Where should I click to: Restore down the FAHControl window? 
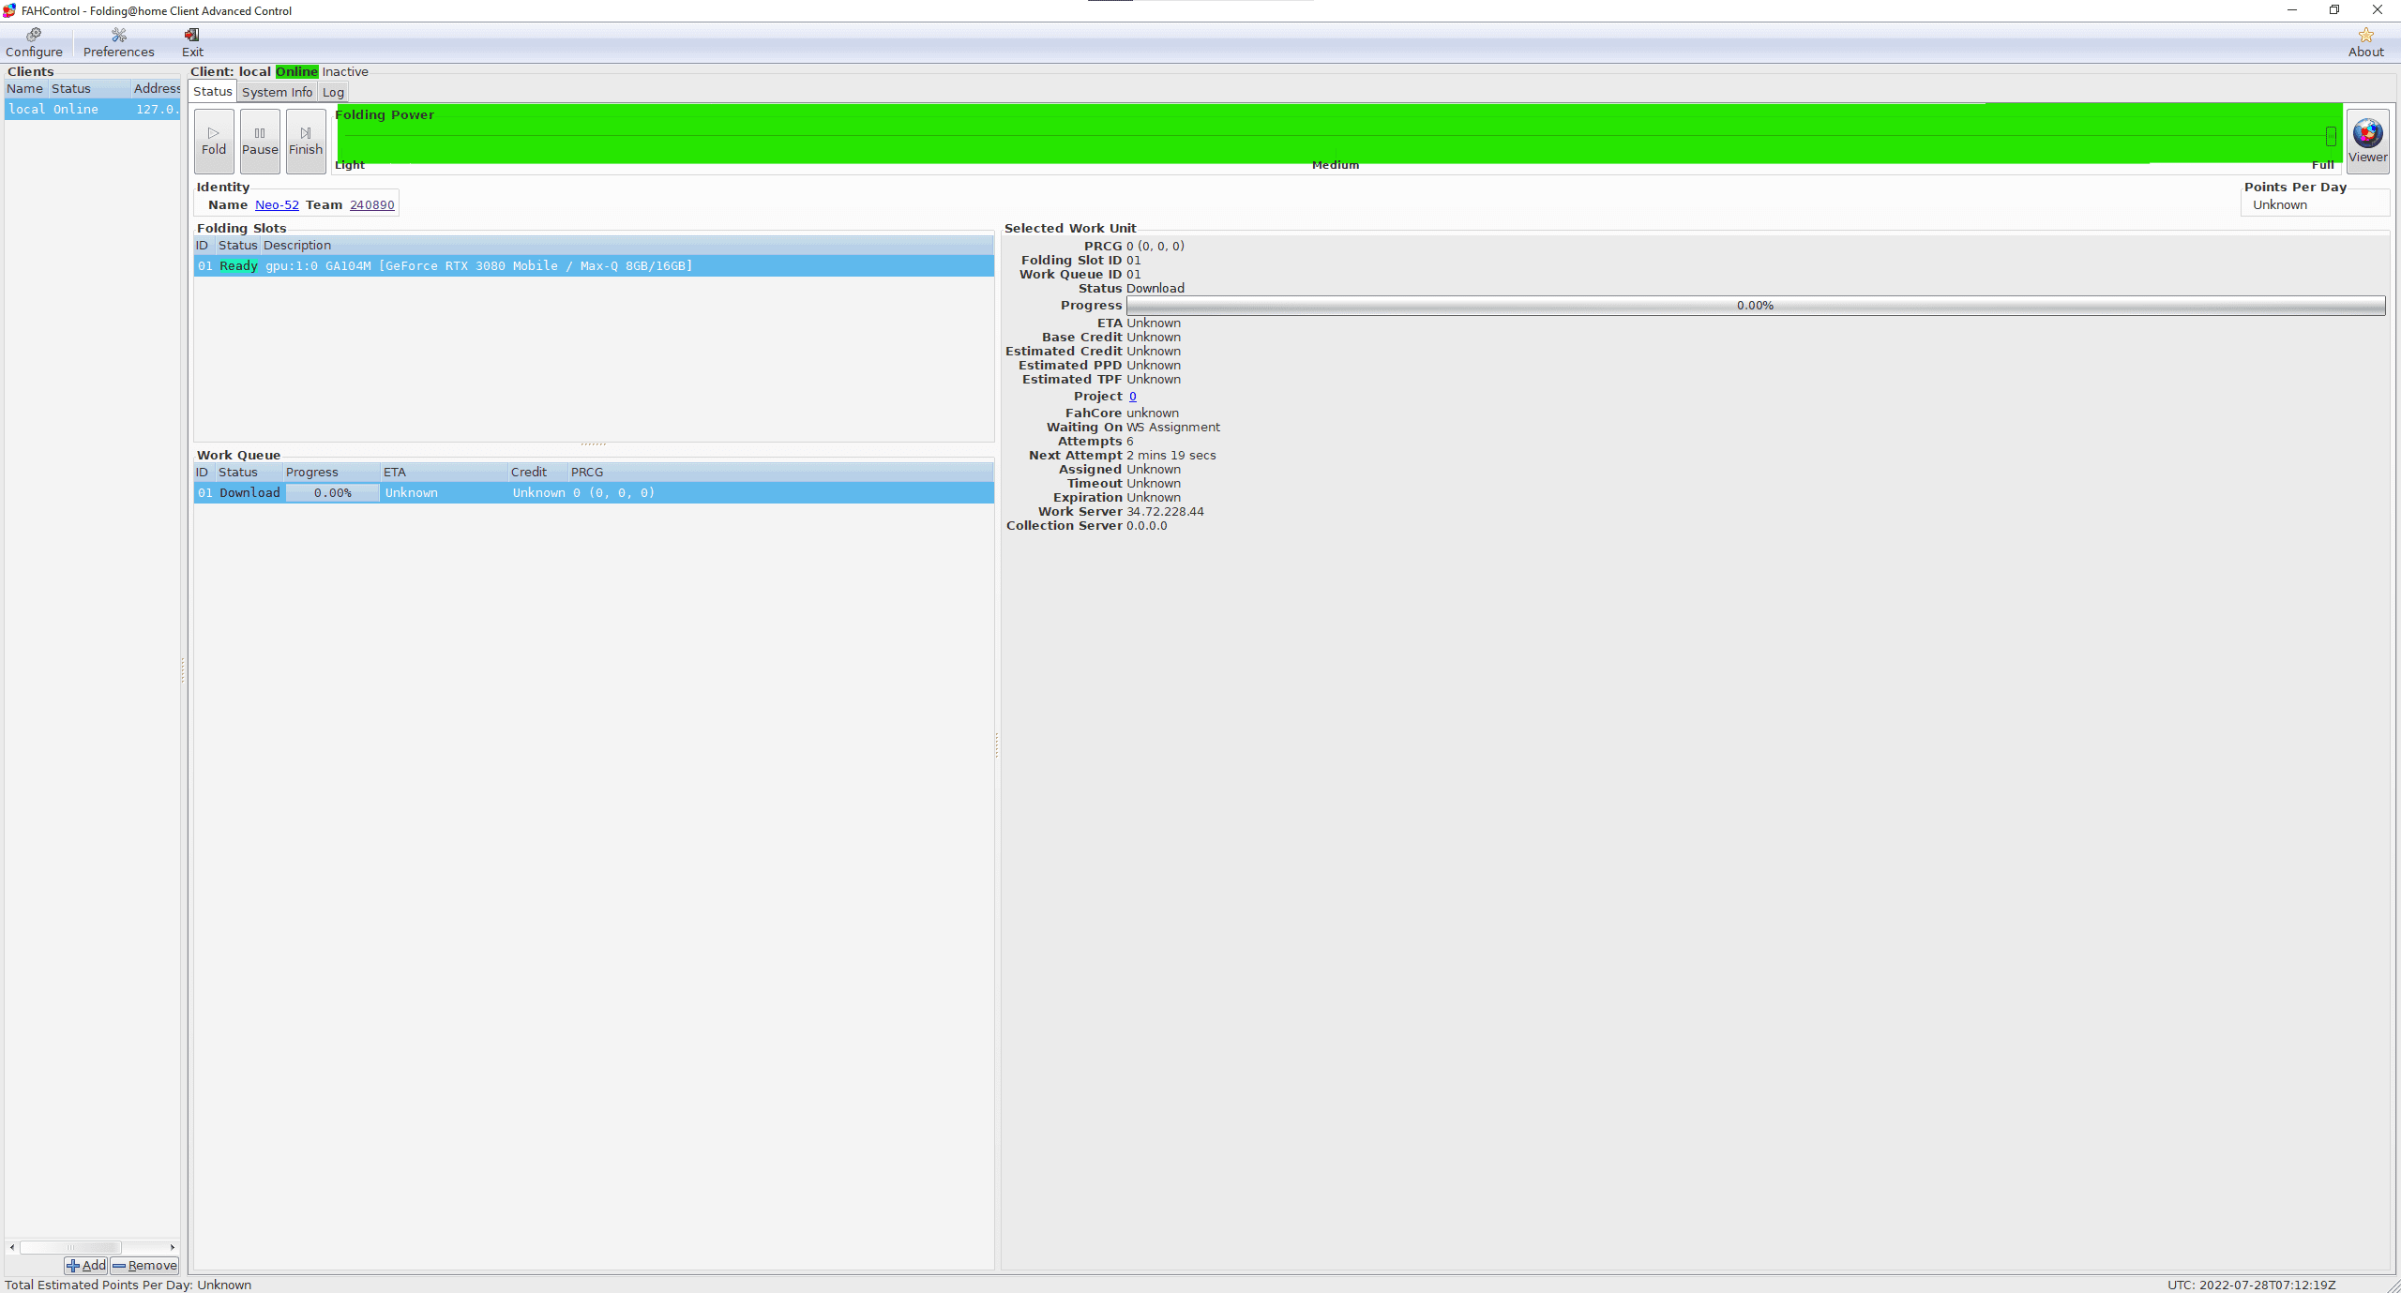coord(2334,10)
